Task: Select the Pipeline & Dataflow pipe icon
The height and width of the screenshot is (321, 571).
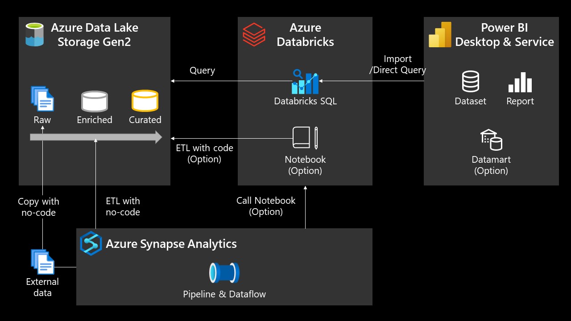Action: pos(224,273)
